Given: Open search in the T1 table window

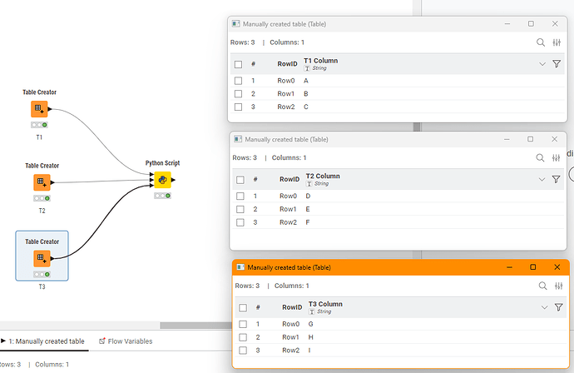Looking at the screenshot, I should pos(541,42).
